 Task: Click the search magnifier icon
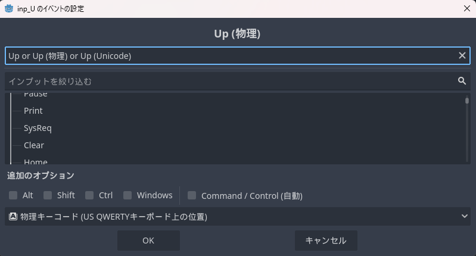coord(462,81)
